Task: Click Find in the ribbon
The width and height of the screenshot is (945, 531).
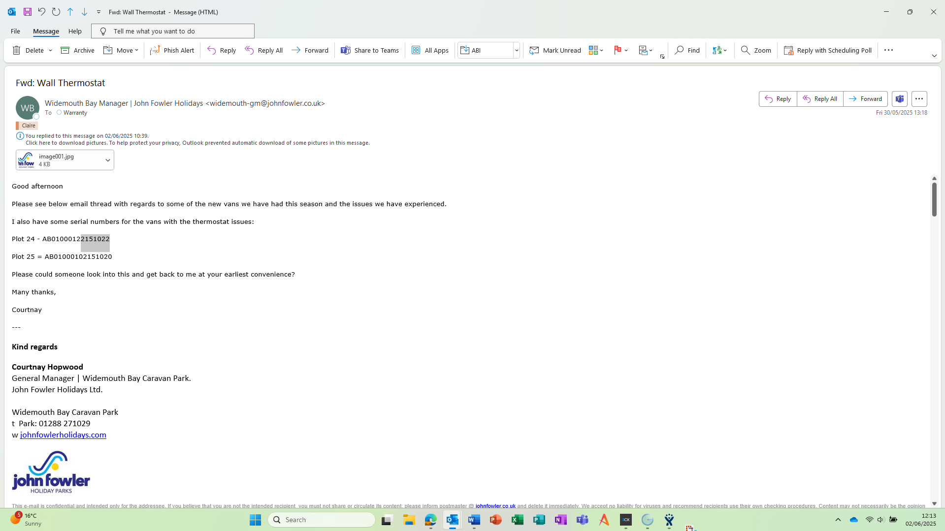Action: 687,50
